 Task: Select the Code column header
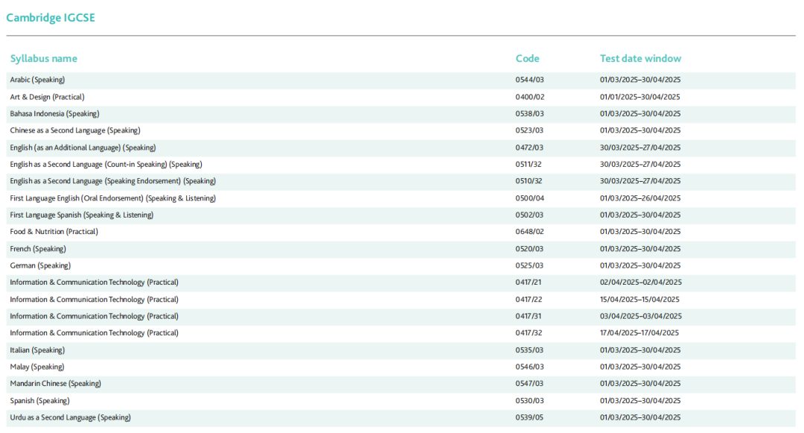pos(527,58)
